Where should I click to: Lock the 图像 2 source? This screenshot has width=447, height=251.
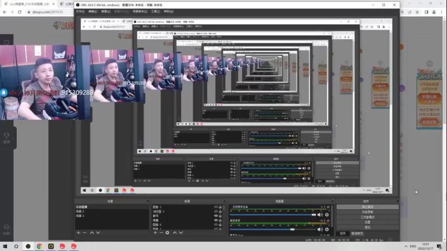tap(220, 207)
